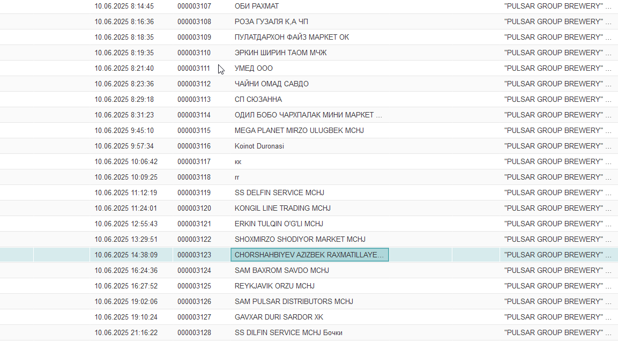Screen dimensions: 618x341
Task: Click document number 000003121
Action: [194, 224]
